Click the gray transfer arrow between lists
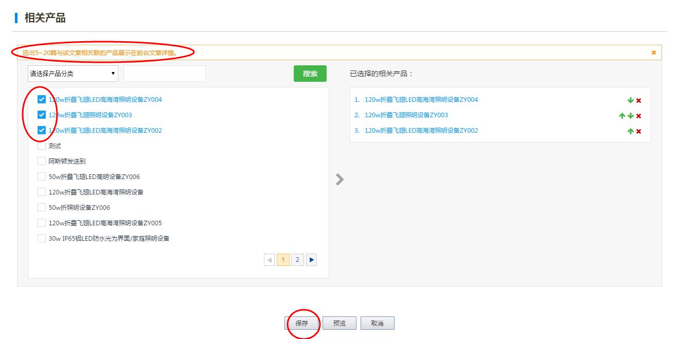This screenshot has height=339, width=678. pyautogui.click(x=340, y=180)
